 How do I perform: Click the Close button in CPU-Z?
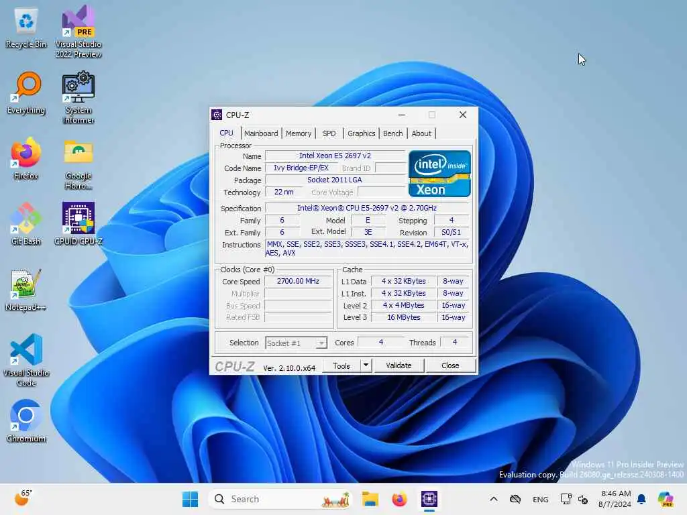tap(450, 365)
